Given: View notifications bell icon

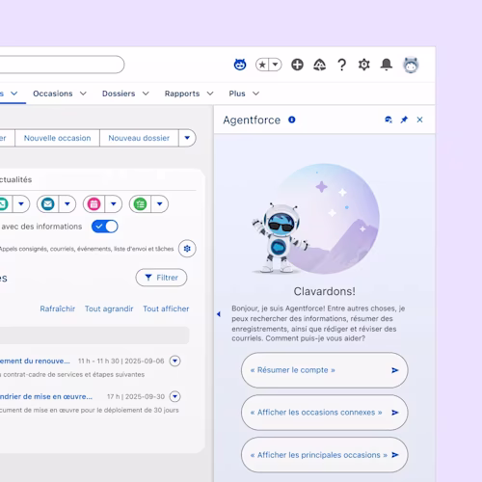Looking at the screenshot, I should (387, 65).
